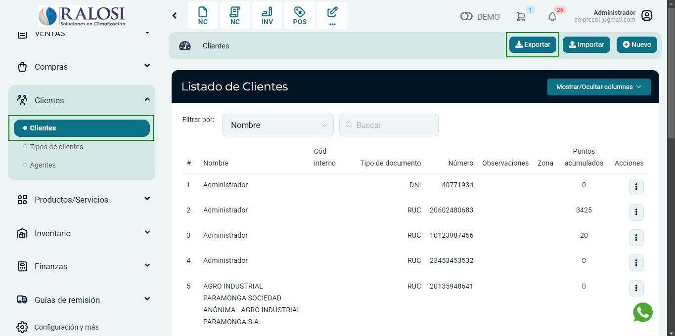Toggle the DEMO mode switch
Screen dimensions: 675x336
pyautogui.click(x=466, y=17)
